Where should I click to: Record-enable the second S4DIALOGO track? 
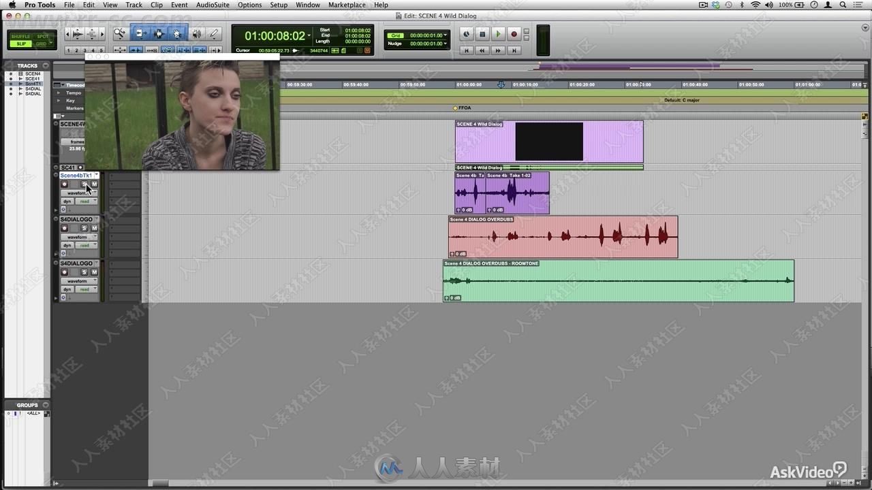[65, 272]
